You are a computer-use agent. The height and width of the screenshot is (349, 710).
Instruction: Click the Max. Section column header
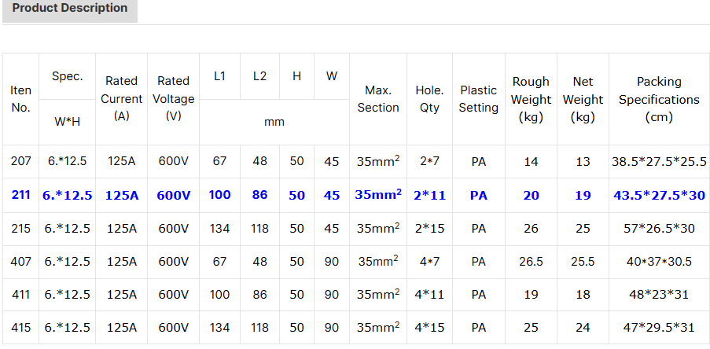[x=378, y=99]
